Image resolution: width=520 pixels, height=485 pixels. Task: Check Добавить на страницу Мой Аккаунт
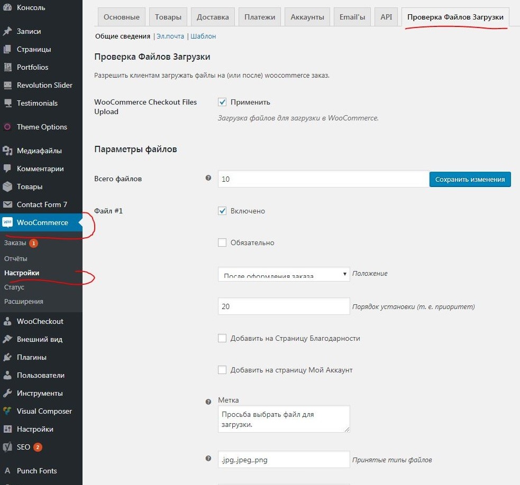[x=222, y=370]
